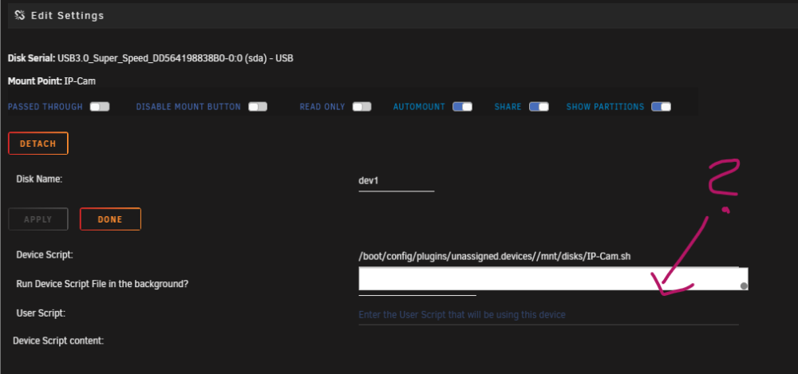Toggle the Disable Mount Button switch

pyautogui.click(x=258, y=107)
